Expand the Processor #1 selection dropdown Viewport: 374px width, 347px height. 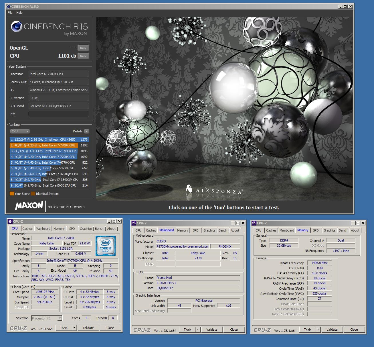pos(60,318)
